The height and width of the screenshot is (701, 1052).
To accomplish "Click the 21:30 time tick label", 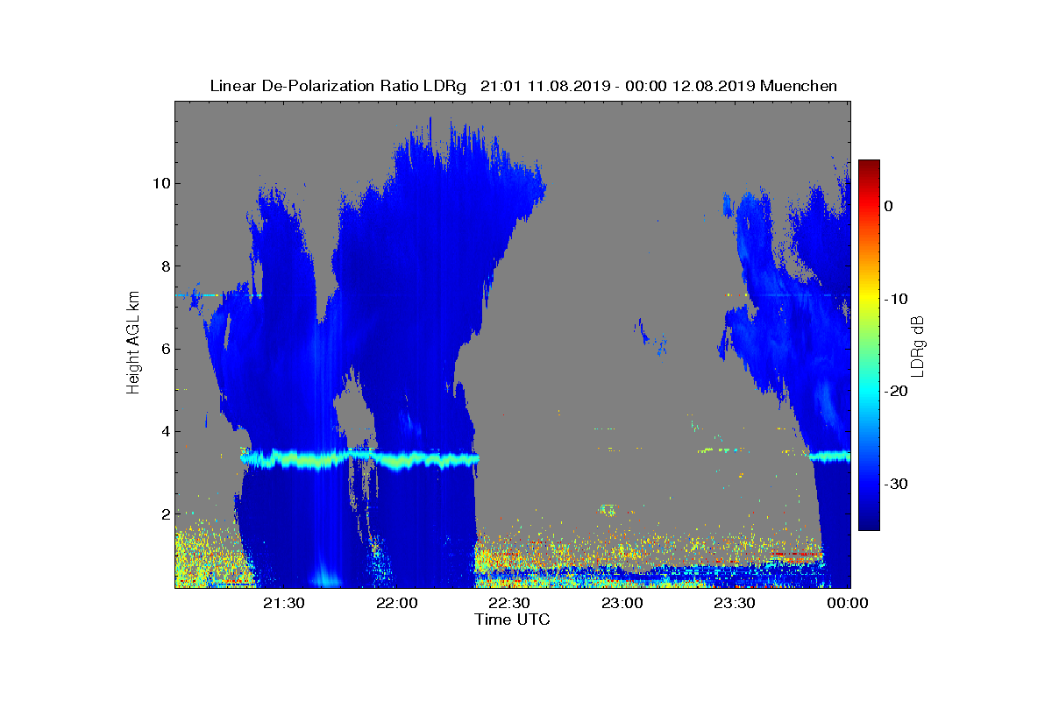I will point(285,603).
